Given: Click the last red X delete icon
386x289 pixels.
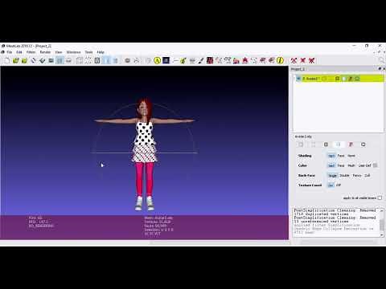Looking at the screenshot, I should pos(311,60).
